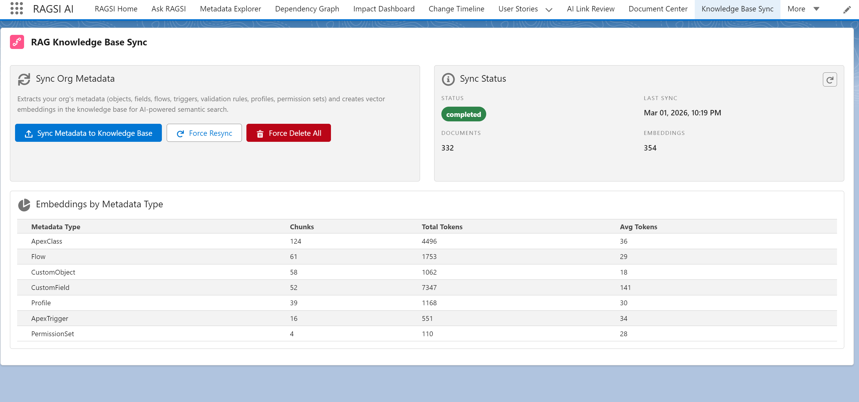Select the Ask RAGSI tab

click(x=168, y=9)
